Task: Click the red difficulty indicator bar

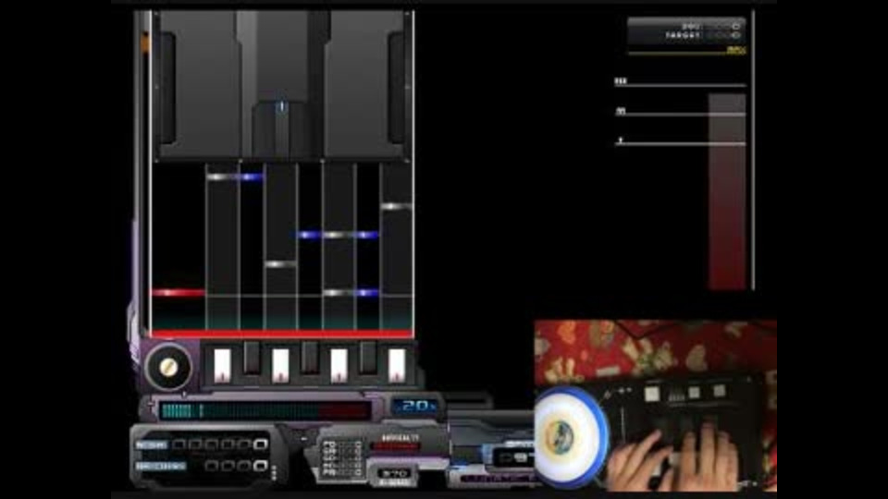Action: (396, 446)
